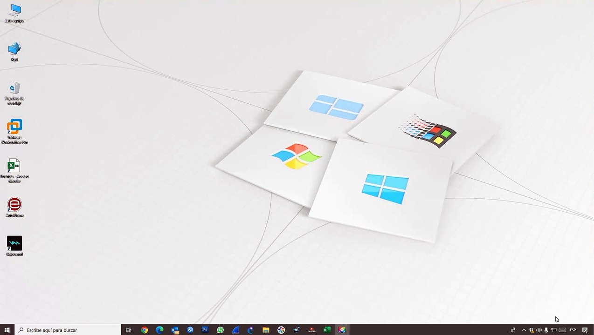Open the People icon in system tray
Image resolution: width=594 pixels, height=335 pixels.
pyautogui.click(x=513, y=330)
